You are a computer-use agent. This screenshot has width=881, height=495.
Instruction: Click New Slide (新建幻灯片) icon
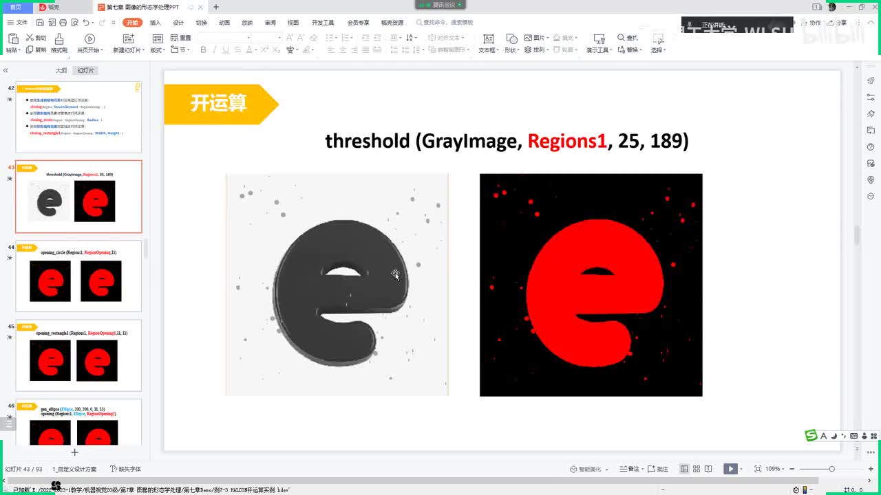click(128, 38)
